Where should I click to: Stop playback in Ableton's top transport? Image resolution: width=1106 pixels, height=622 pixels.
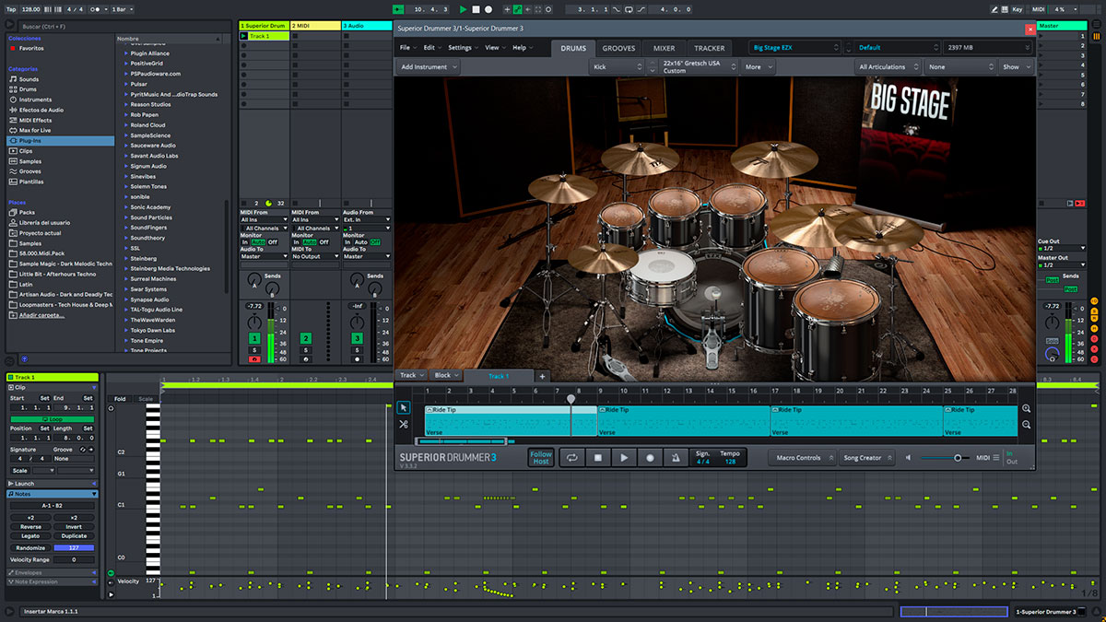pyautogui.click(x=476, y=9)
